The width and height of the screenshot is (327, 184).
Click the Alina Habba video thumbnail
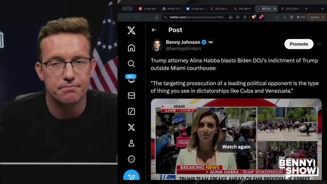(236, 139)
